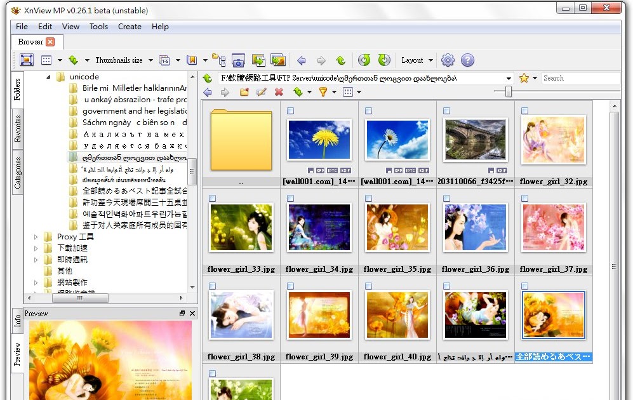Delete selected file with red X
Screen dimensions: 633x400
pyautogui.click(x=279, y=91)
